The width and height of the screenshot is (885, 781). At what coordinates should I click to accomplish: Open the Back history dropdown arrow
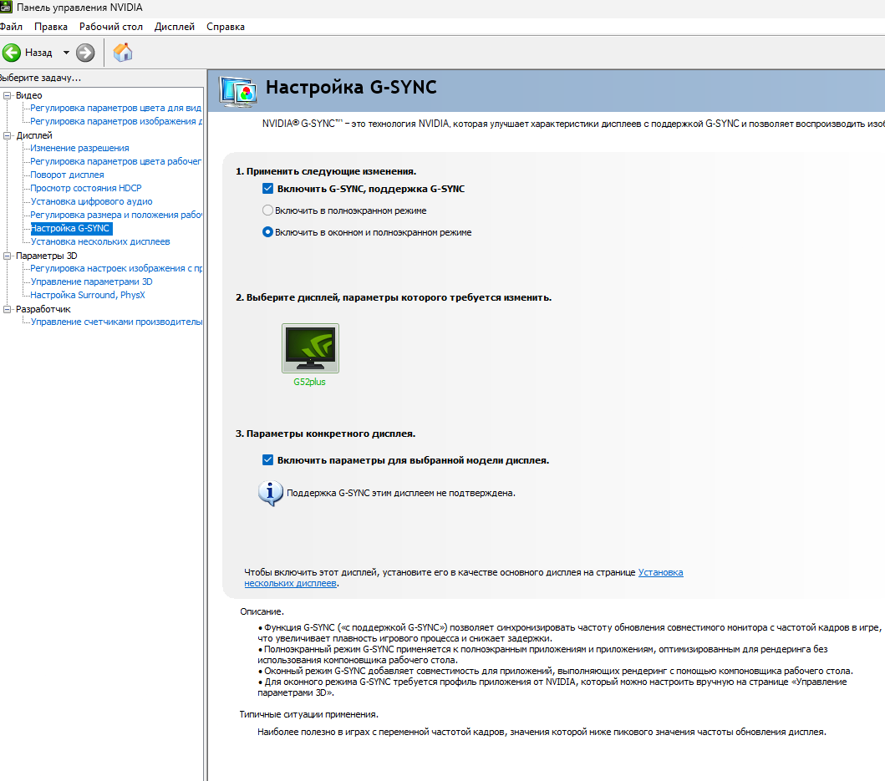pyautogui.click(x=66, y=53)
